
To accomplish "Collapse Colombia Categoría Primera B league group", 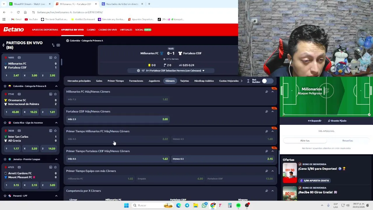I will (x=56, y=86).
